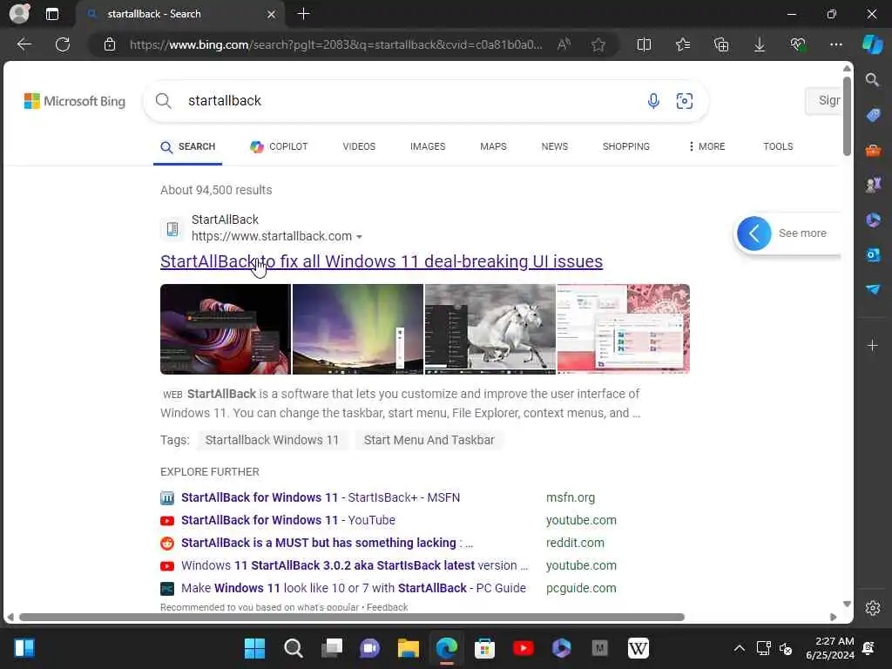Open Edge profile avatar
This screenshot has height=669, width=892.
tap(19, 14)
